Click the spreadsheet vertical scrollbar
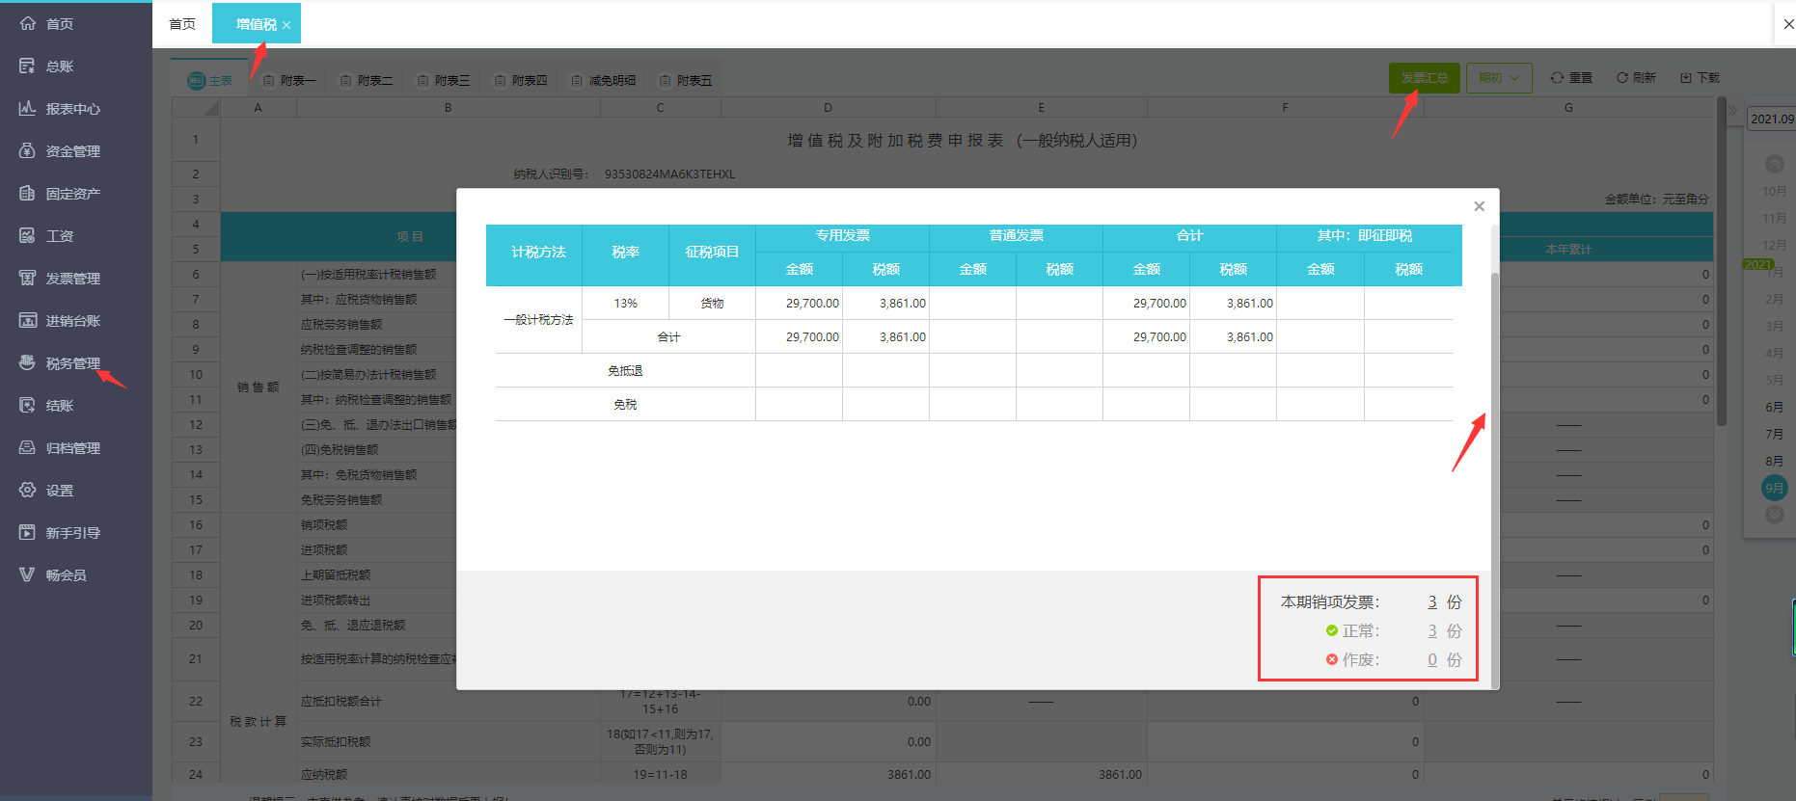Viewport: 1796px width, 801px height. tap(1722, 261)
